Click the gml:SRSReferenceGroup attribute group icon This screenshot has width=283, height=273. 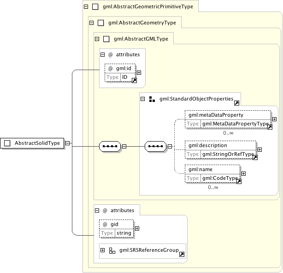(112, 250)
